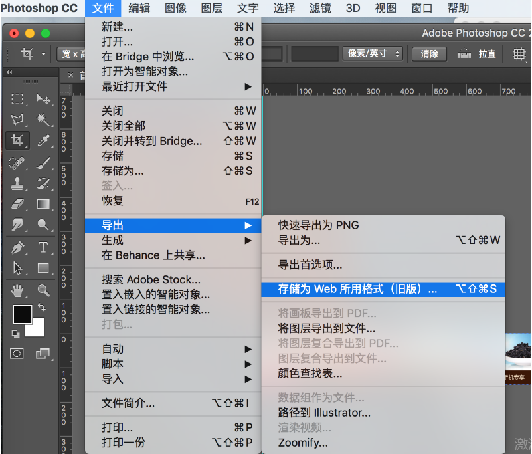Open the 滤镜 menu in menu bar
Image resolution: width=532 pixels, height=454 pixels.
pyautogui.click(x=321, y=9)
